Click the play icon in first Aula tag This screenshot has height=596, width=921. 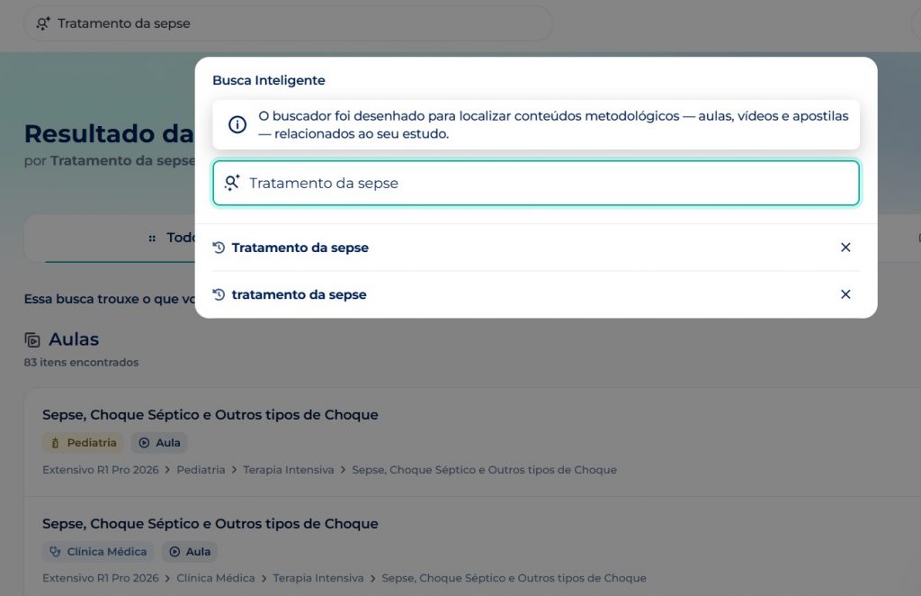144,443
